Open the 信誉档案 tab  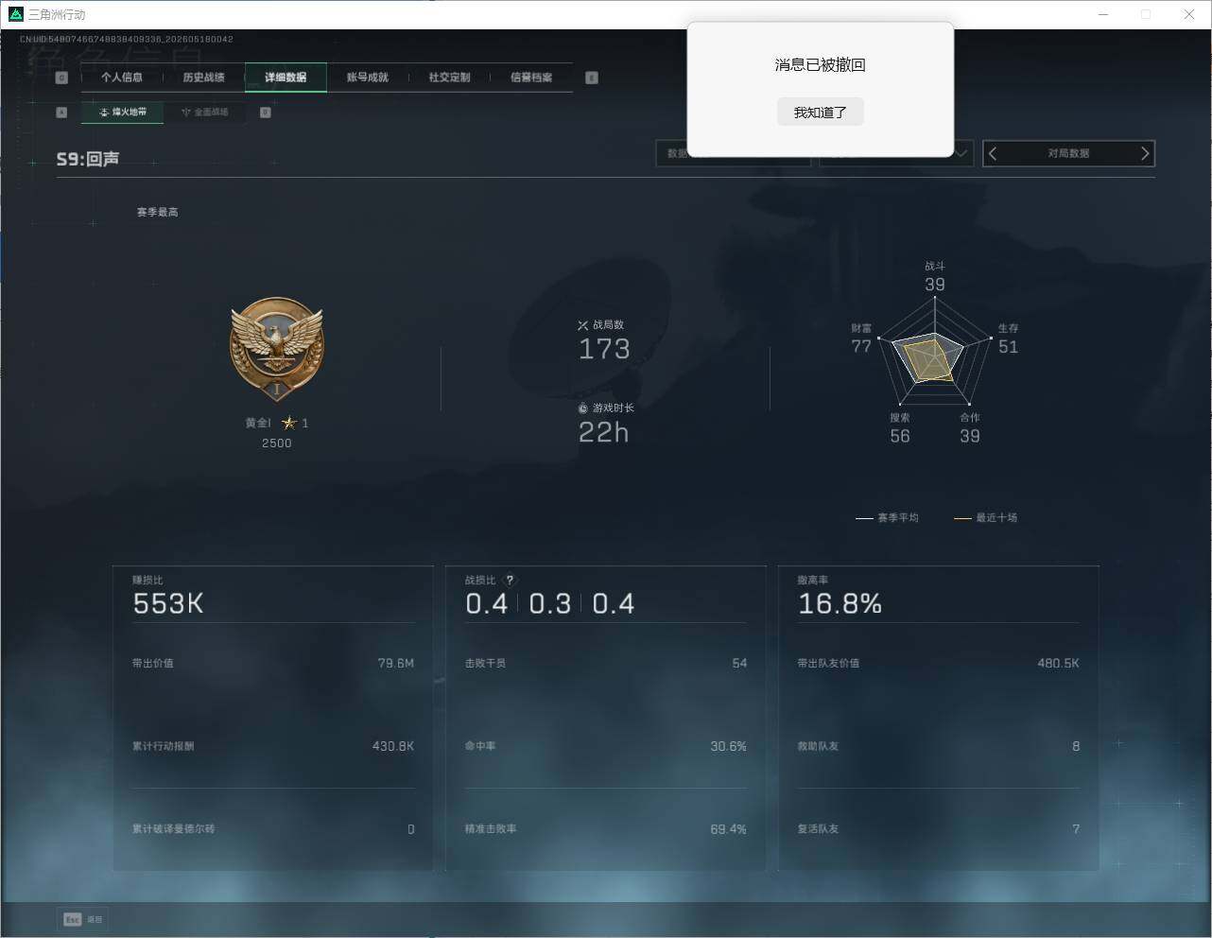[531, 78]
